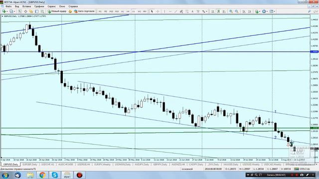The width and height of the screenshot is (319, 179).
Task: Expand the Arrows tool dropdown arrow
Action: click(x=207, y=11)
